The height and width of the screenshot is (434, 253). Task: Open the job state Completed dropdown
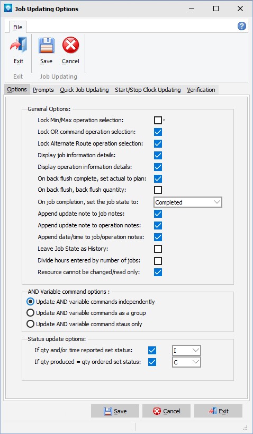(x=188, y=202)
